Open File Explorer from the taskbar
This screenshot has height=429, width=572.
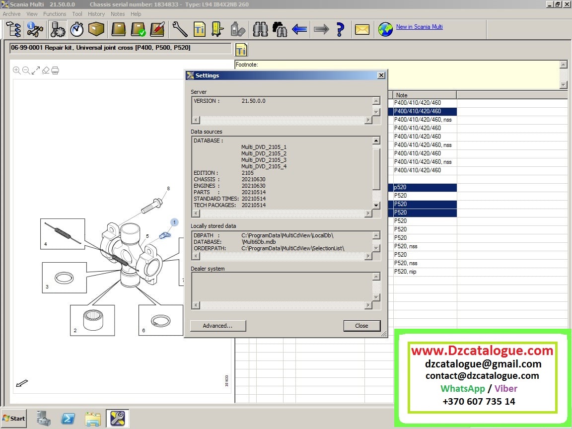[x=93, y=419]
